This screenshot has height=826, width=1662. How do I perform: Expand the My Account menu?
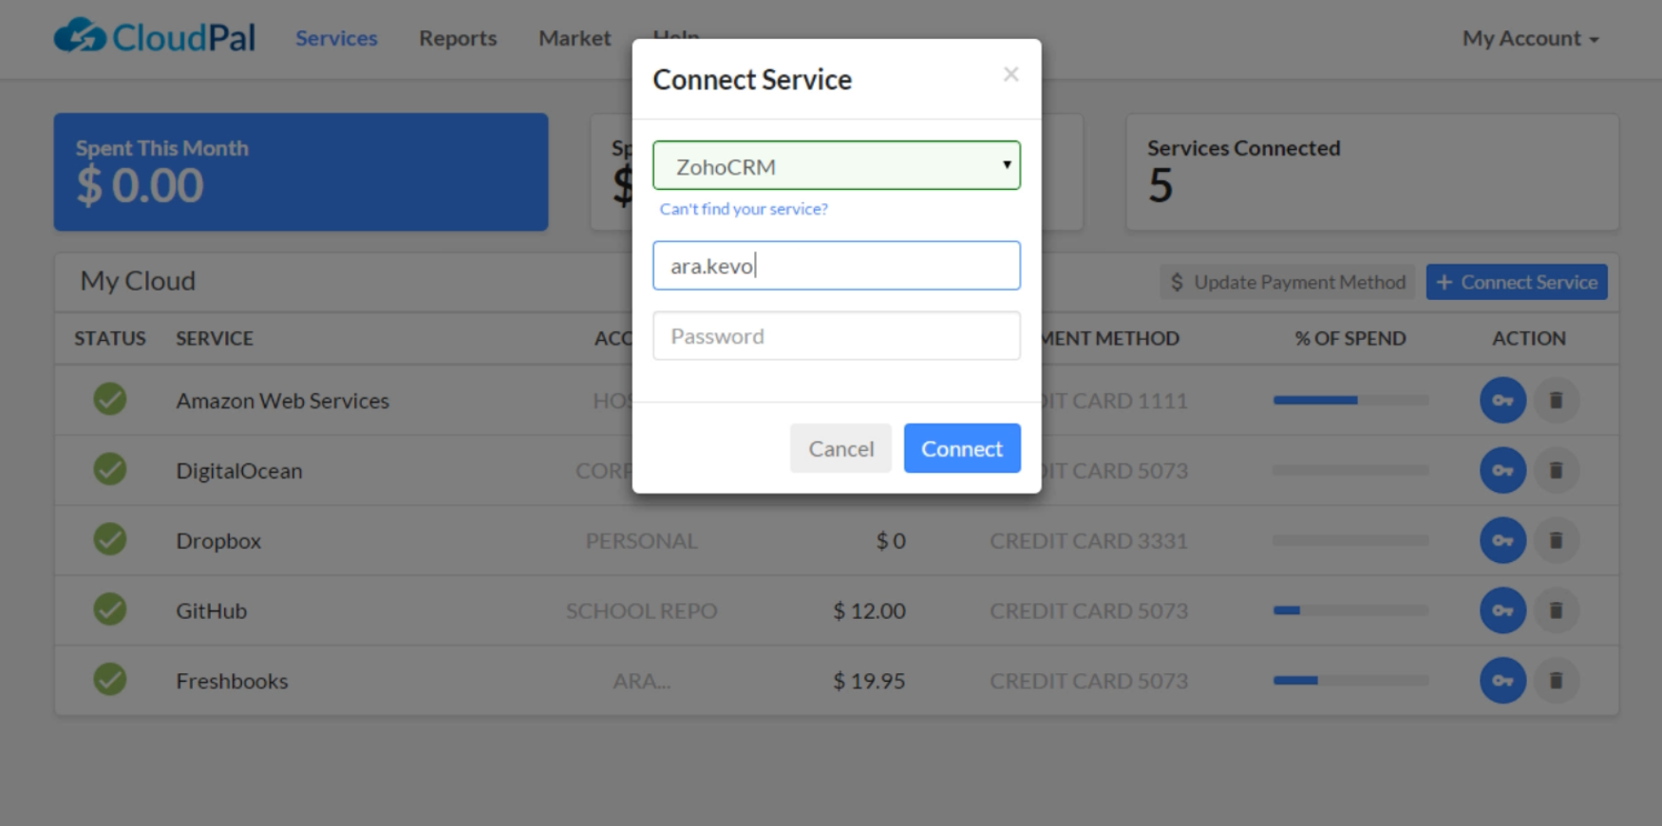point(1531,39)
